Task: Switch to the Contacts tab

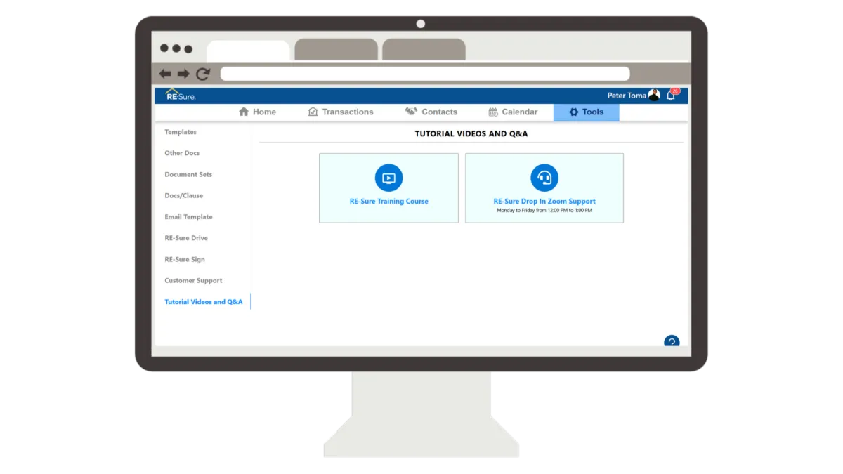Action: click(431, 112)
